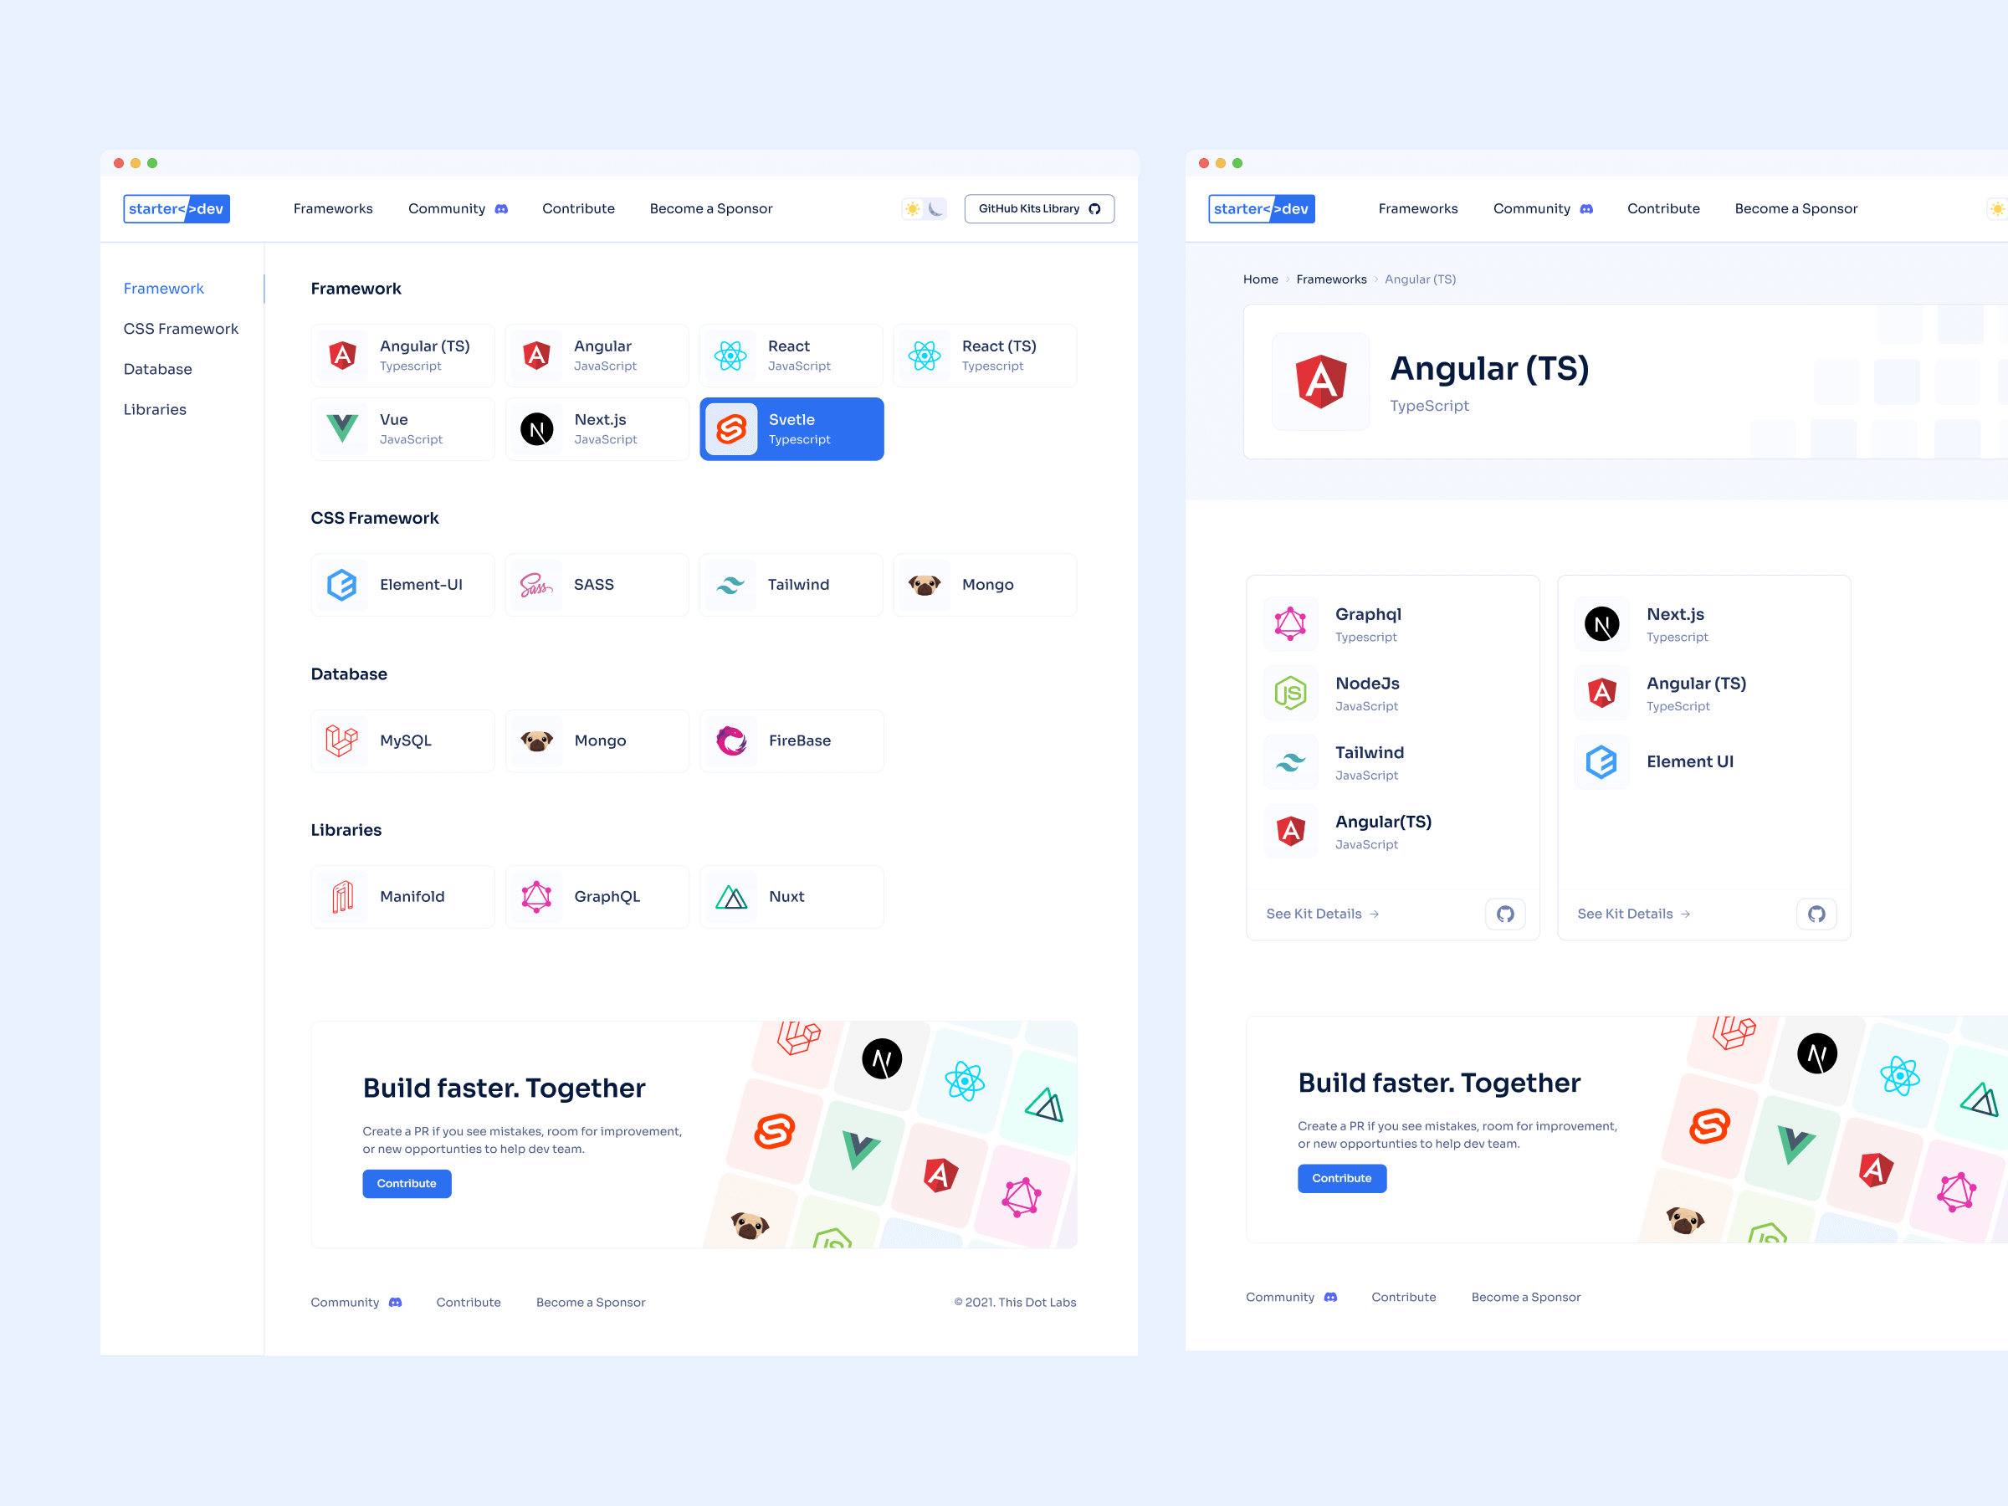This screenshot has width=2008, height=1506.
Task: Open the GitHub Kits Library
Action: tap(1040, 207)
